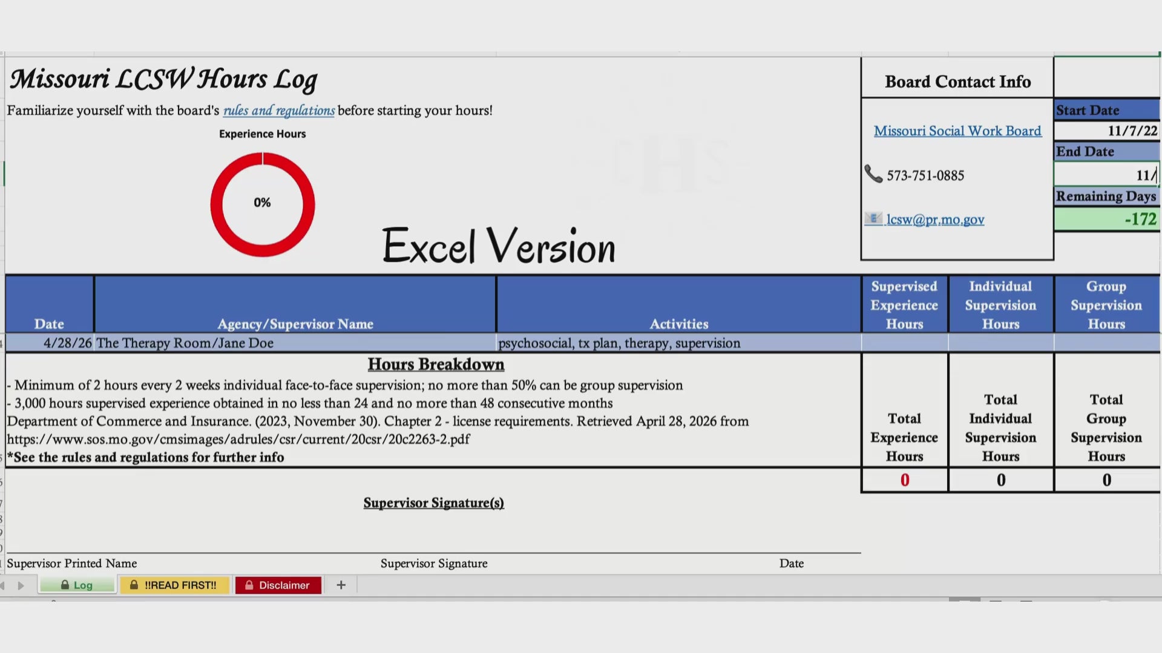Viewport: 1162px width, 653px height.
Task: Open the Disclaimer sheet tab
Action: pyautogui.click(x=278, y=585)
